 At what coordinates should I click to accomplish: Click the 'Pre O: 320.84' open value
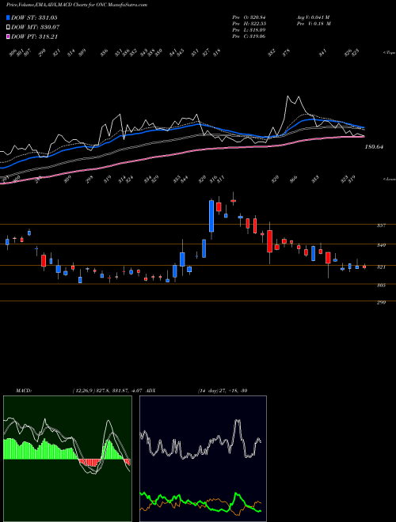249,17
